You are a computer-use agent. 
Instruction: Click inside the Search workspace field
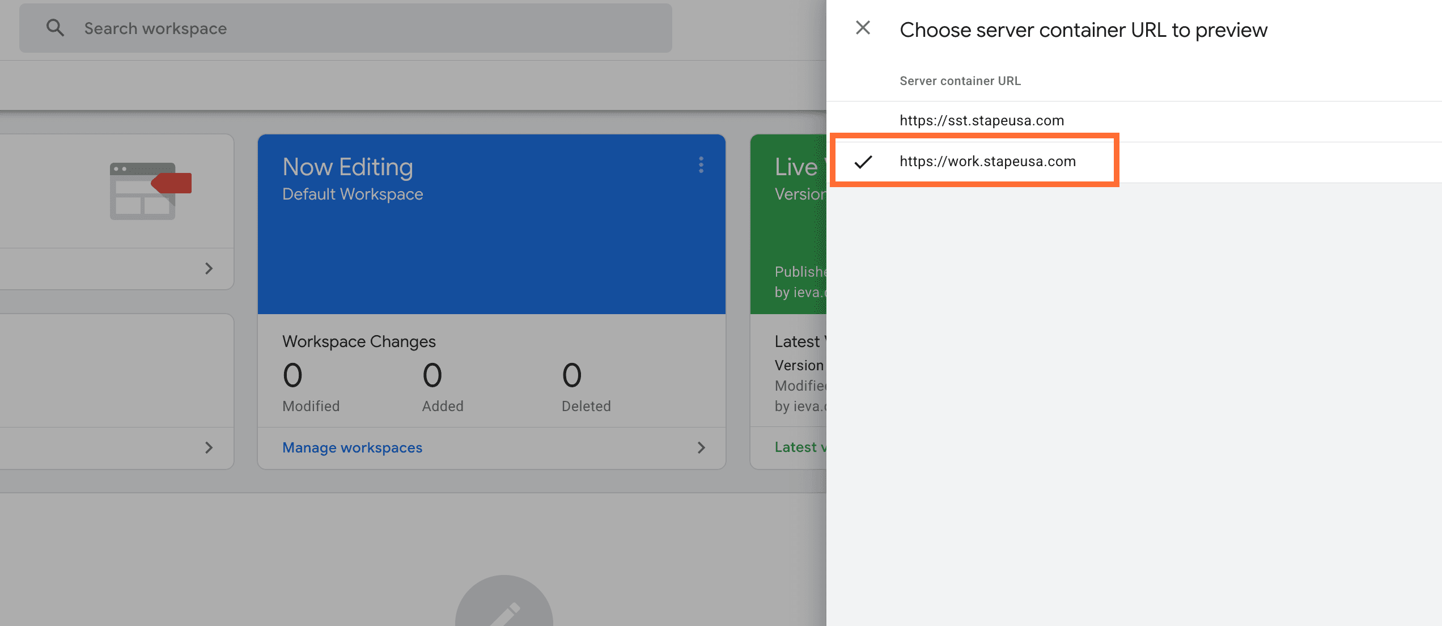click(x=340, y=28)
